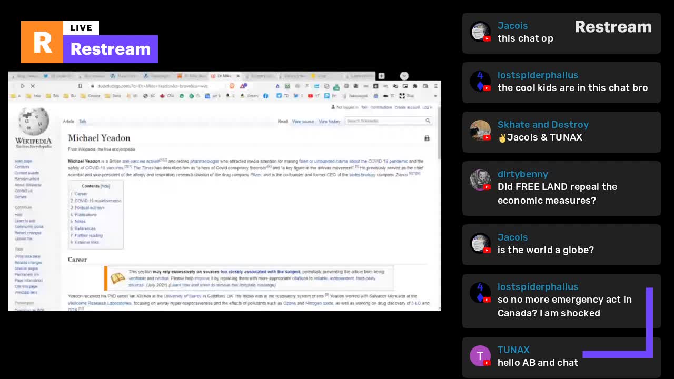Click the Pfizer link in intro
This screenshot has height=379, width=674.
pyautogui.click(x=256, y=175)
